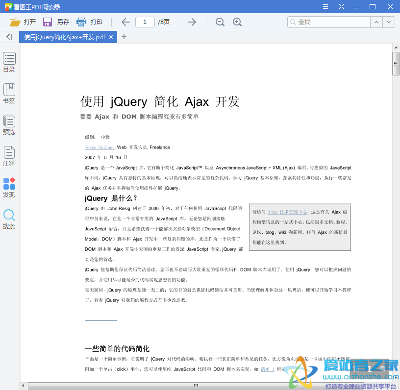Click the vertical scrollbar up arrow
The image size is (400, 390).
(396, 48)
